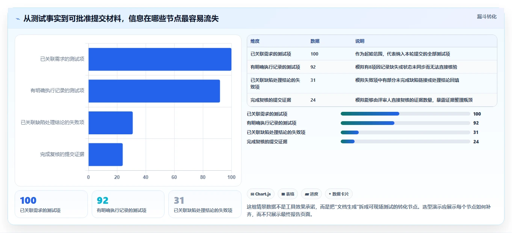Click the progress bar showing value 92
The width and height of the screenshot is (512, 233).
click(x=405, y=123)
